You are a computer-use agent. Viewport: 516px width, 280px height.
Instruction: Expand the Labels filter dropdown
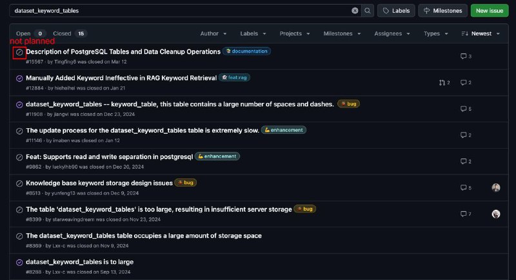click(x=253, y=33)
